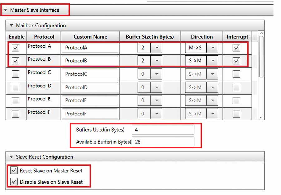
Task: Open Protocol B buffer size dropdown
Action: pos(157,61)
